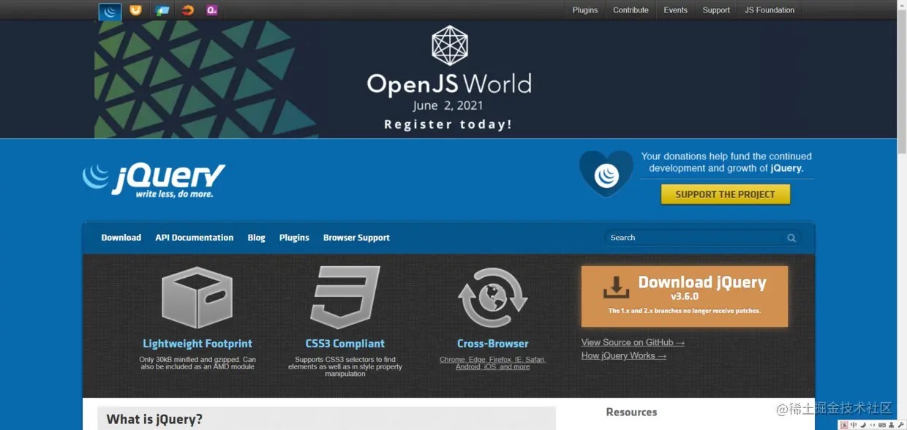Click the heart donation icon

[x=606, y=173]
